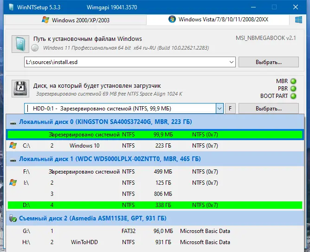The image size is (310, 252).
Task: Select the H:\ WinToHDD partition row
Action: [155, 242]
